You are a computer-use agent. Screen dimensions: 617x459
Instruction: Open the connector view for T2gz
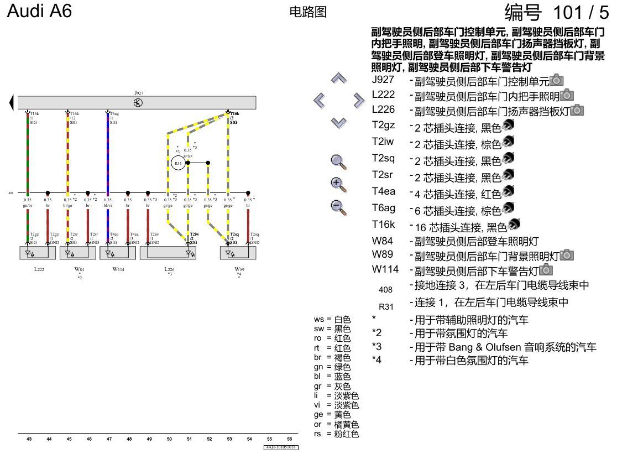coord(508,125)
